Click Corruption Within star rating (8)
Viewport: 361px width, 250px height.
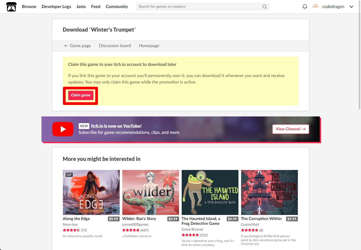pyautogui.click(x=252, y=230)
